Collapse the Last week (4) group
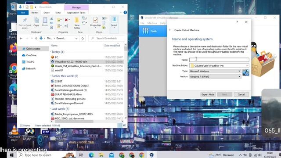281x158 pixels. pyautogui.click(x=50, y=109)
